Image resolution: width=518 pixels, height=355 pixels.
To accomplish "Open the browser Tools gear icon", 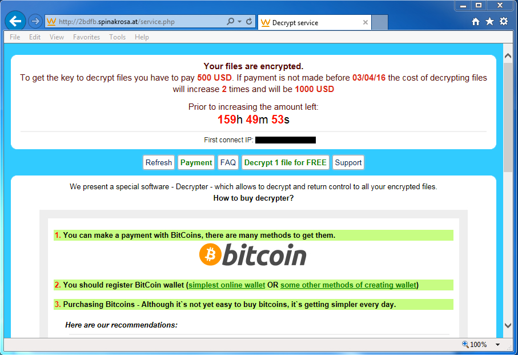I will [x=503, y=22].
